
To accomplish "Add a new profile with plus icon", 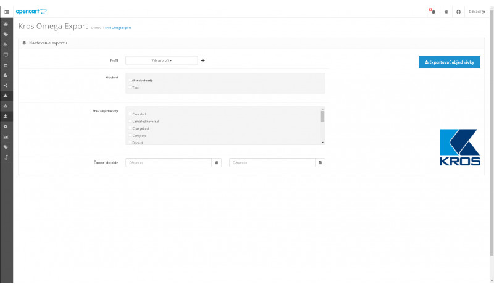I will click(203, 60).
